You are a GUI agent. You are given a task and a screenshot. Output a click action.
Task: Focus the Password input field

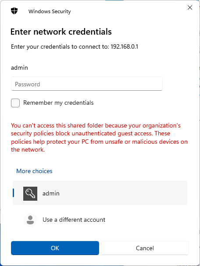point(87,84)
